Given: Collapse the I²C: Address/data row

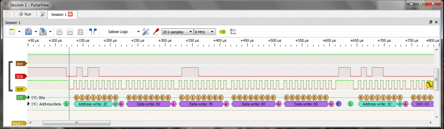Looking at the screenshot, I should (29, 104).
